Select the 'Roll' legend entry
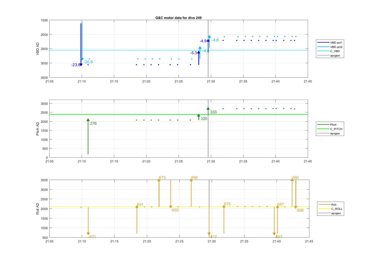 tap(331, 204)
